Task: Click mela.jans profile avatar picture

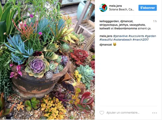Action: coord(103,8)
